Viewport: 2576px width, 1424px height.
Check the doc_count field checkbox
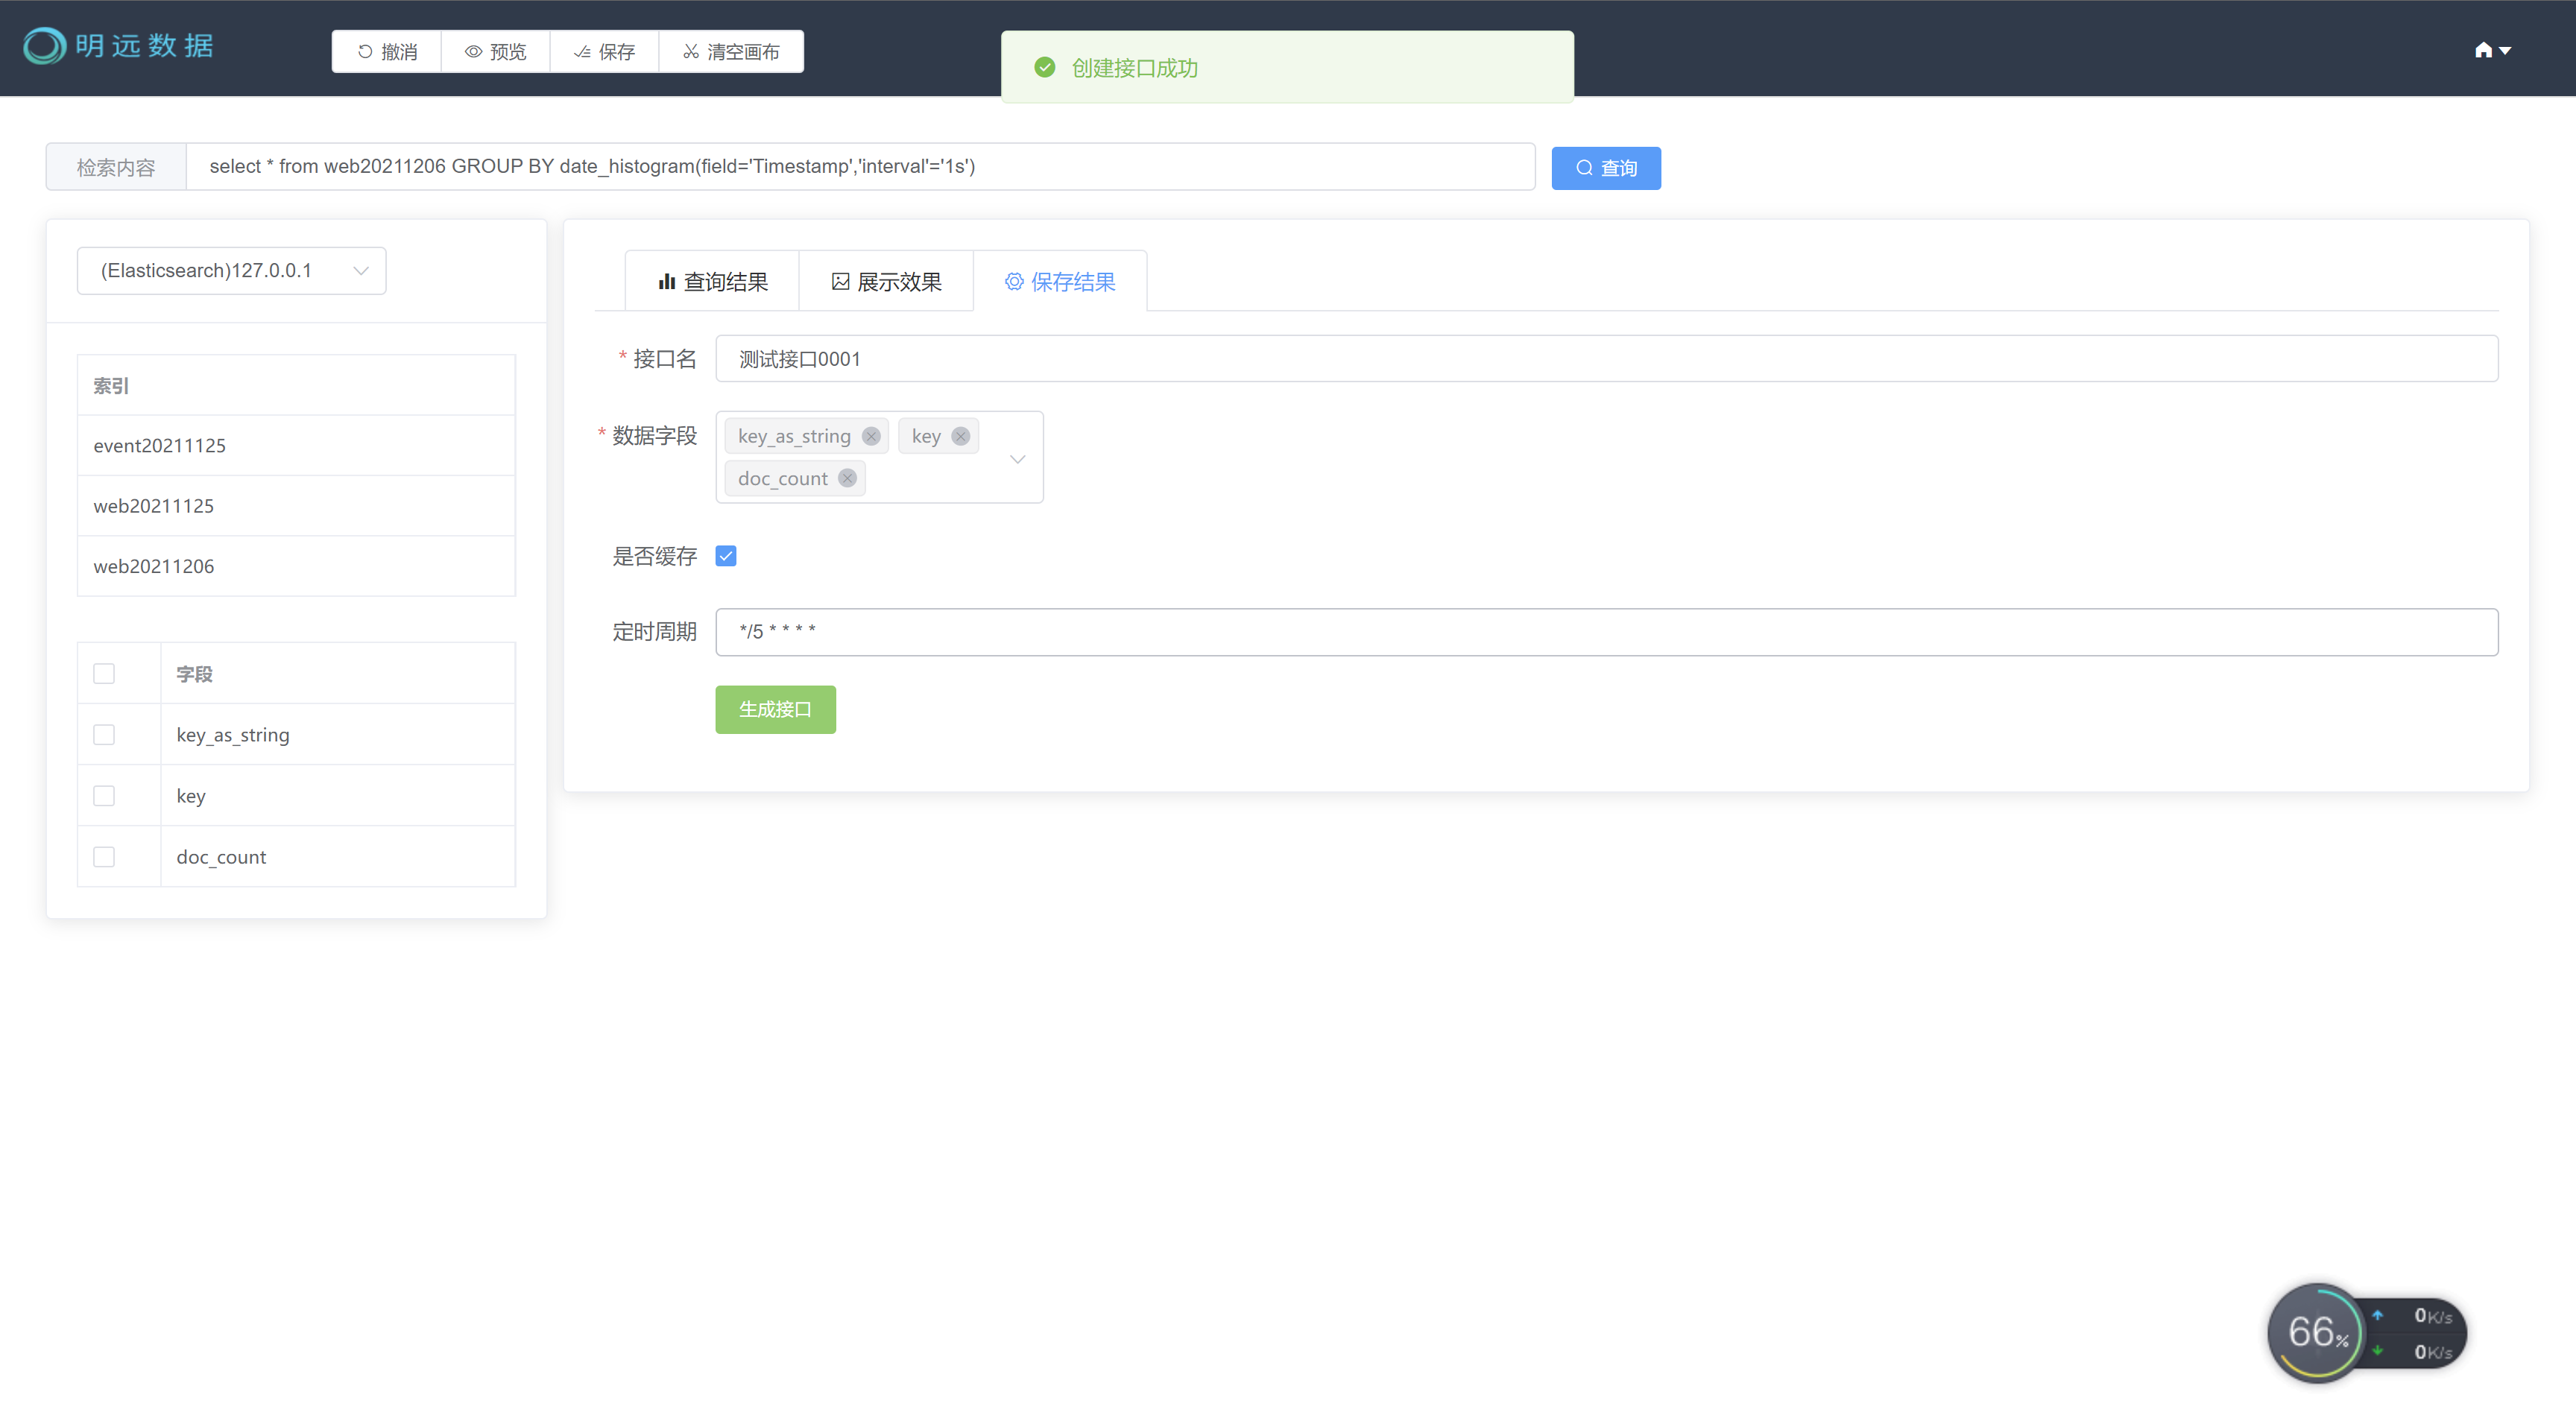[104, 857]
